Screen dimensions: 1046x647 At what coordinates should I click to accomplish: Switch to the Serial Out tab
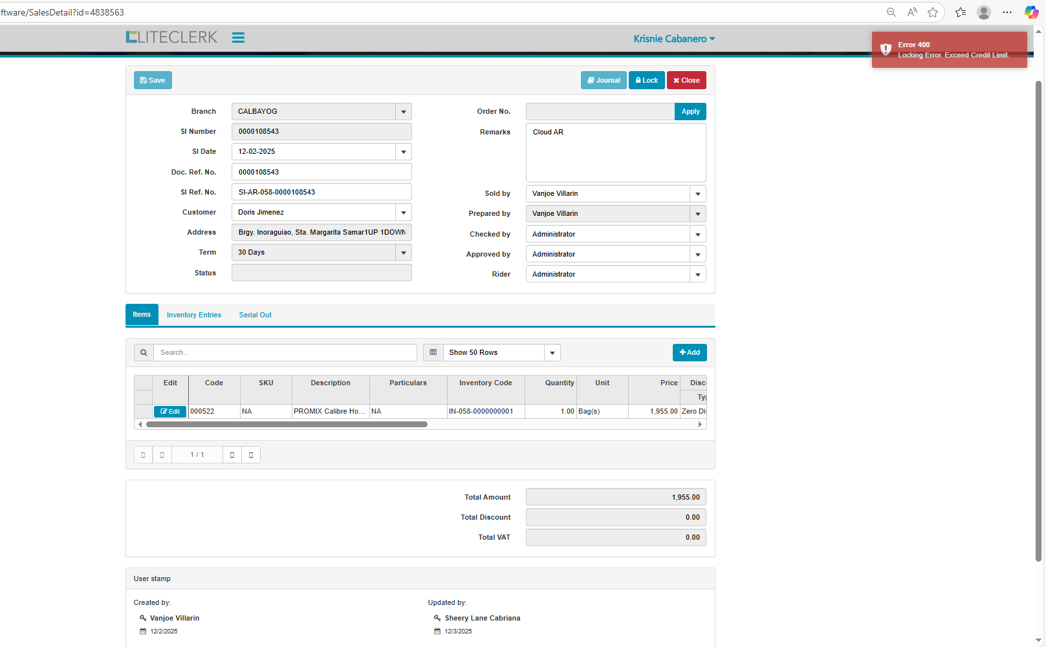(x=255, y=315)
